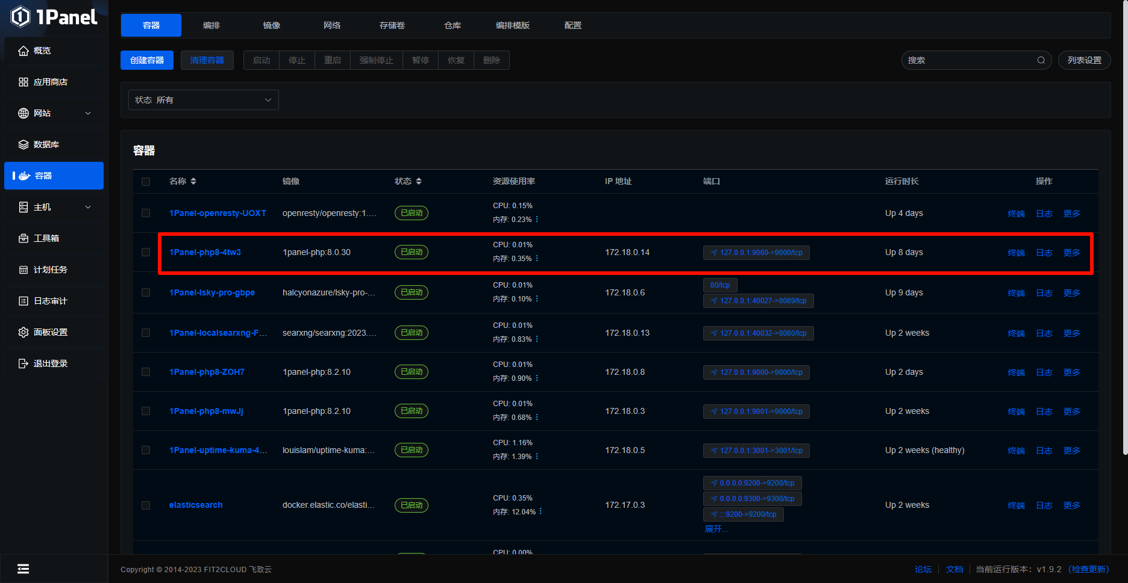Click the page vertical scrollbar
Screen dimensions: 1128x583
tap(1124, 227)
